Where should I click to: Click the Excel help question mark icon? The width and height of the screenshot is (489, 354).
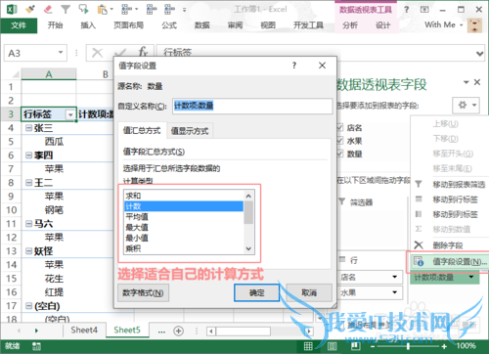406,10
